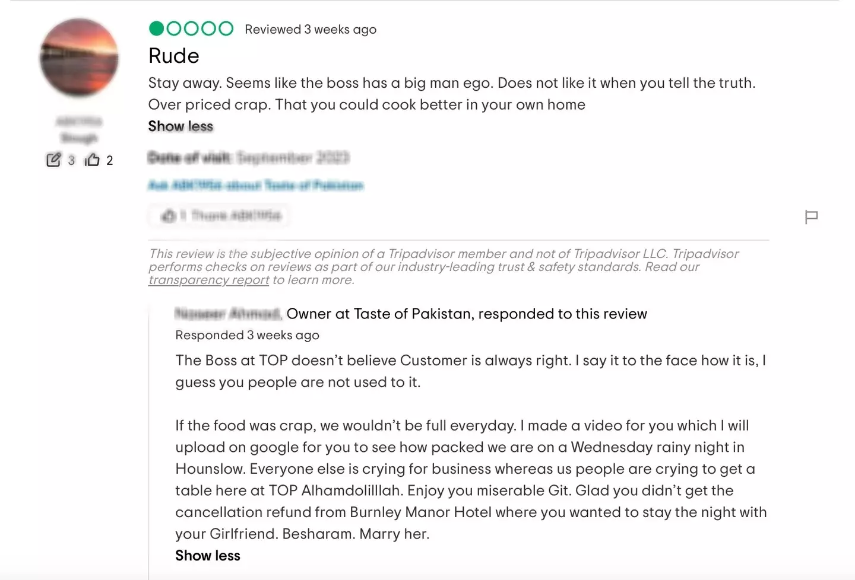Click the filled green rating bubble
The width and height of the screenshot is (855, 580).
pyautogui.click(x=157, y=28)
